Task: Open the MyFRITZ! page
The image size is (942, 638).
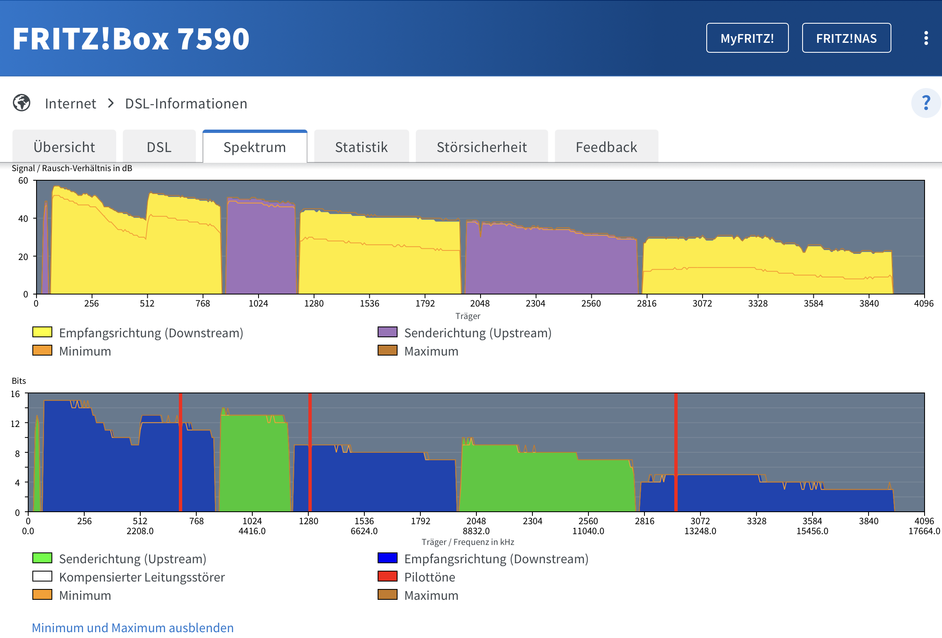Action: tap(747, 38)
